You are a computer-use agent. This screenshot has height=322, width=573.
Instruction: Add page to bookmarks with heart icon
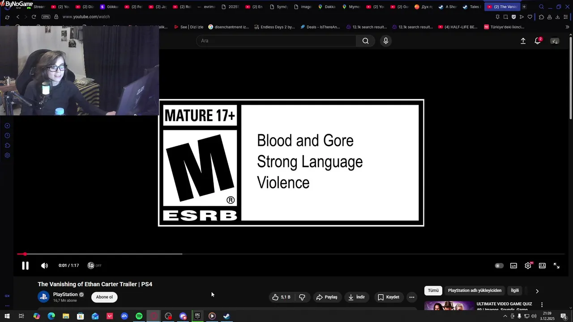(530, 17)
